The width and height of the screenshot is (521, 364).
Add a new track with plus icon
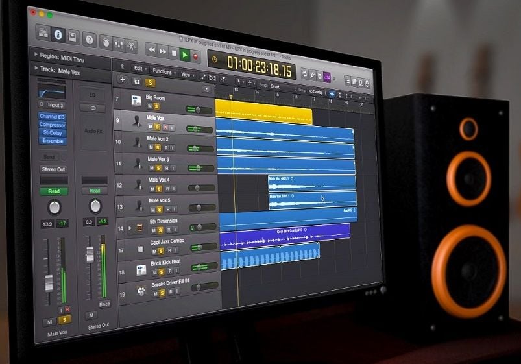[123, 79]
